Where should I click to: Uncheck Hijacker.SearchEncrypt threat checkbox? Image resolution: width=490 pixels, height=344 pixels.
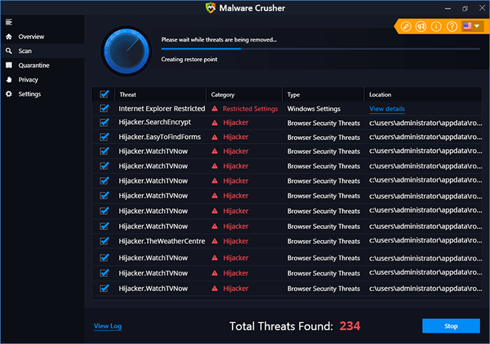[x=104, y=122]
